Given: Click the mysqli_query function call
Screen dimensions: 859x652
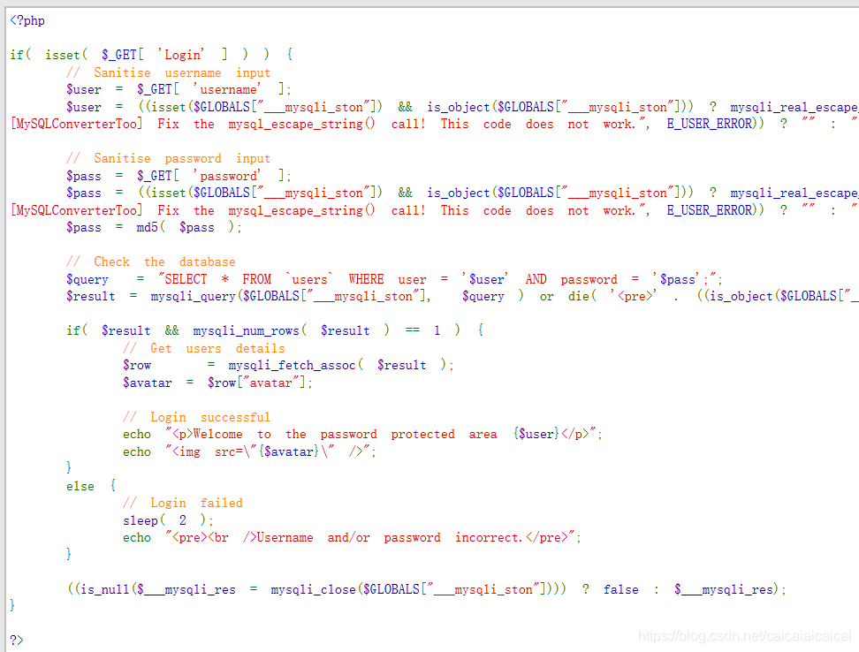Looking at the screenshot, I should click(193, 296).
